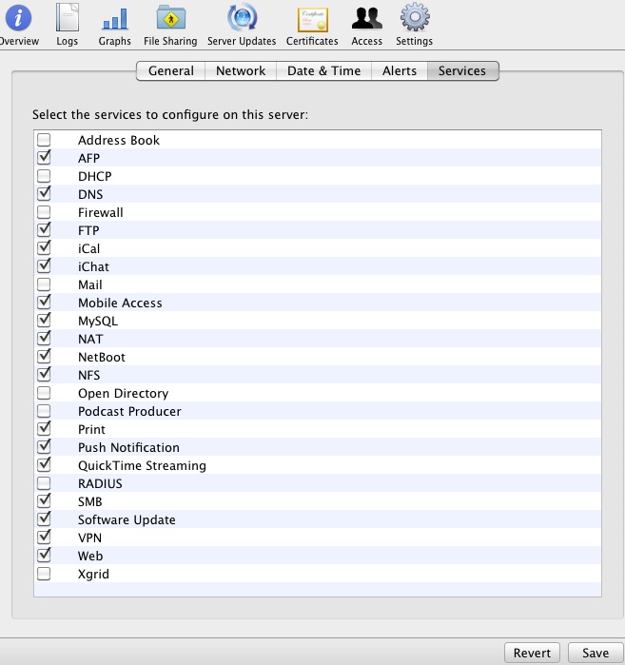Uncheck the VPN service checkbox
625x665 pixels.
click(x=44, y=538)
